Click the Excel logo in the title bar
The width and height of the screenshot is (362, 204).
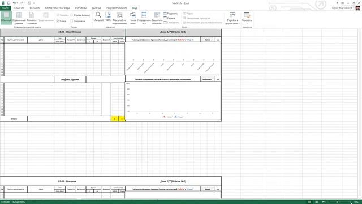pos(3,3)
